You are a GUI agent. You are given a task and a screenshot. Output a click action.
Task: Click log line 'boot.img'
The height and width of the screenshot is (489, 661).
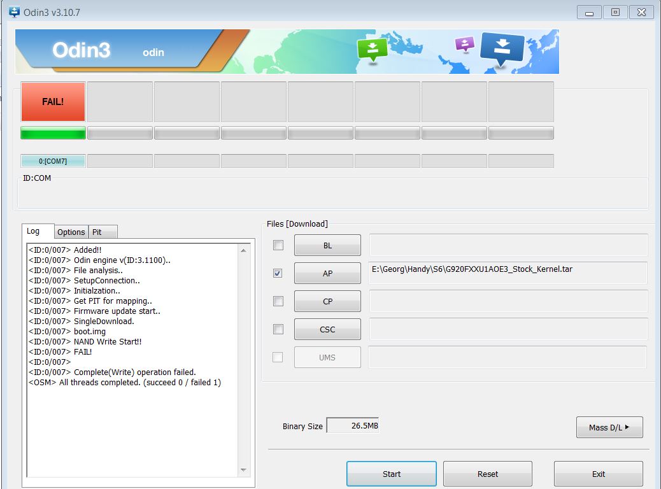[67, 331]
